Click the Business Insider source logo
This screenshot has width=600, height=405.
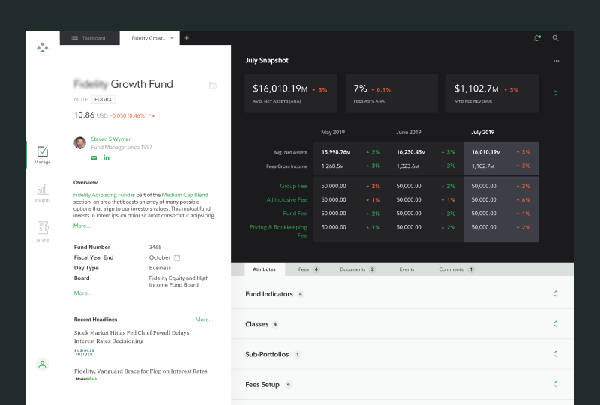84,352
